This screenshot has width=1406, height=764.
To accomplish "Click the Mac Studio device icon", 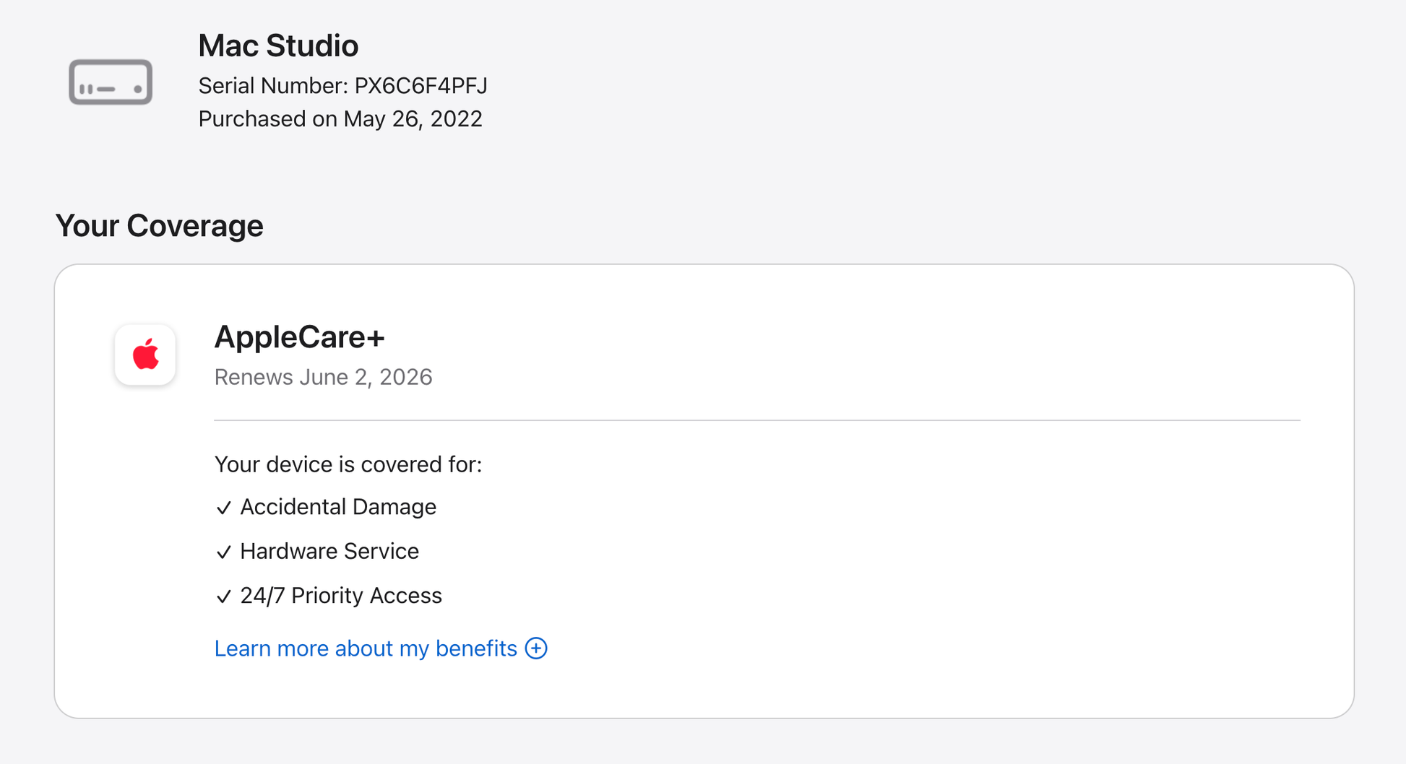I will tap(111, 82).
